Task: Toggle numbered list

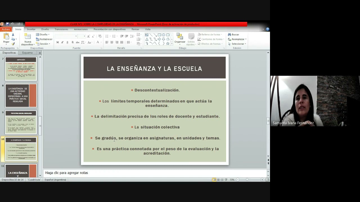Action: pos(114,36)
